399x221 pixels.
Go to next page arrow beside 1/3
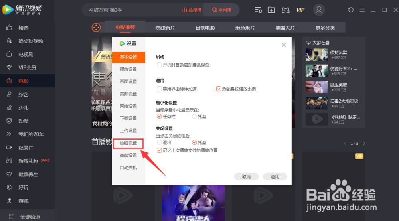[x=364, y=144]
